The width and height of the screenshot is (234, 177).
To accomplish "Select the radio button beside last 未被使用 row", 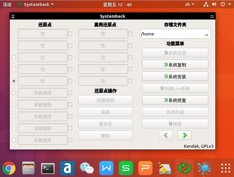I will [x=14, y=140].
